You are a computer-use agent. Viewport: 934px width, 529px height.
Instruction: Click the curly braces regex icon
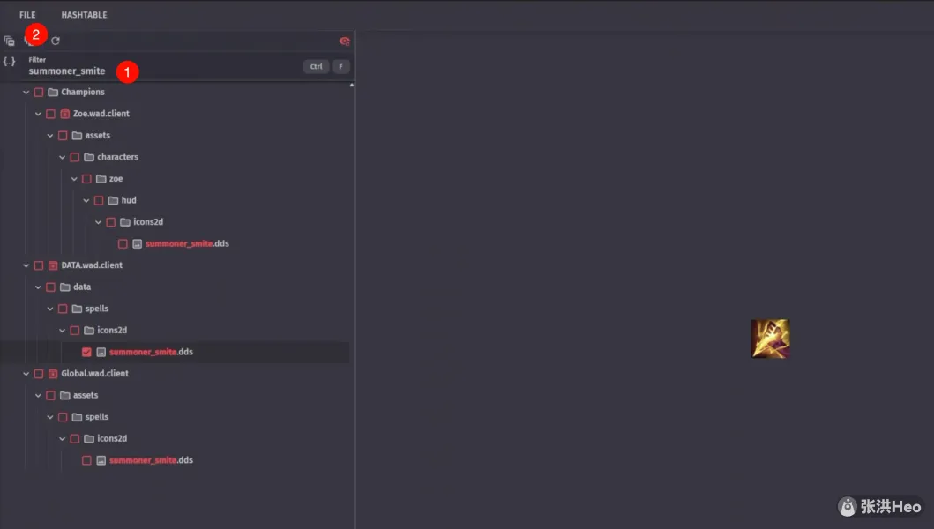(9, 62)
